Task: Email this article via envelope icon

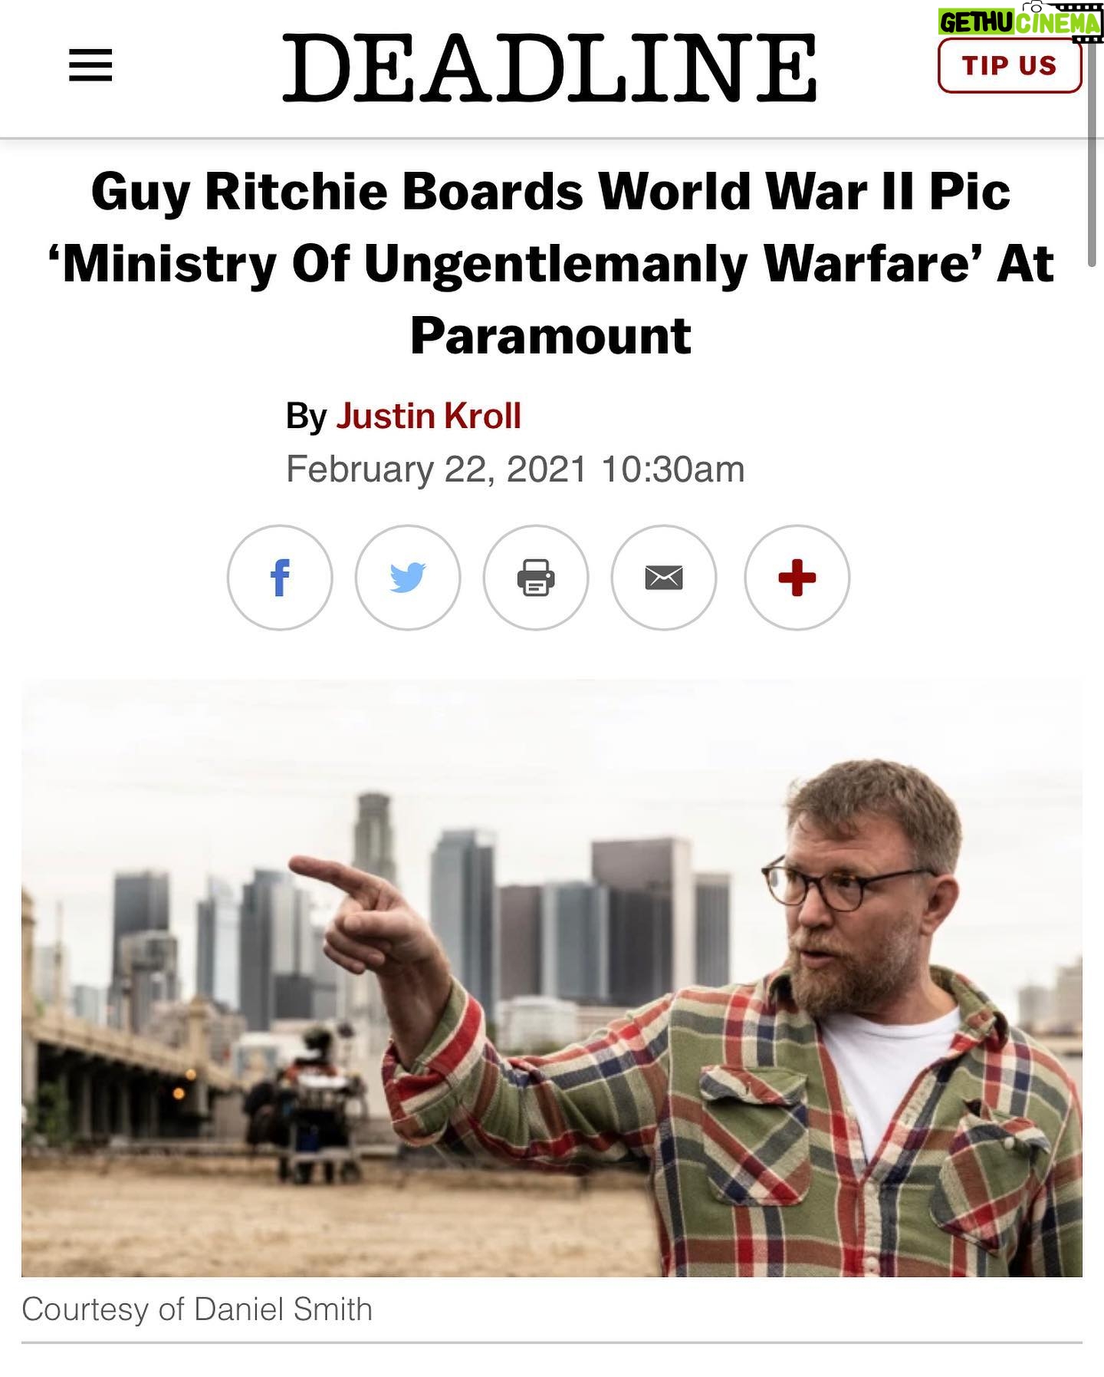Action: [664, 578]
